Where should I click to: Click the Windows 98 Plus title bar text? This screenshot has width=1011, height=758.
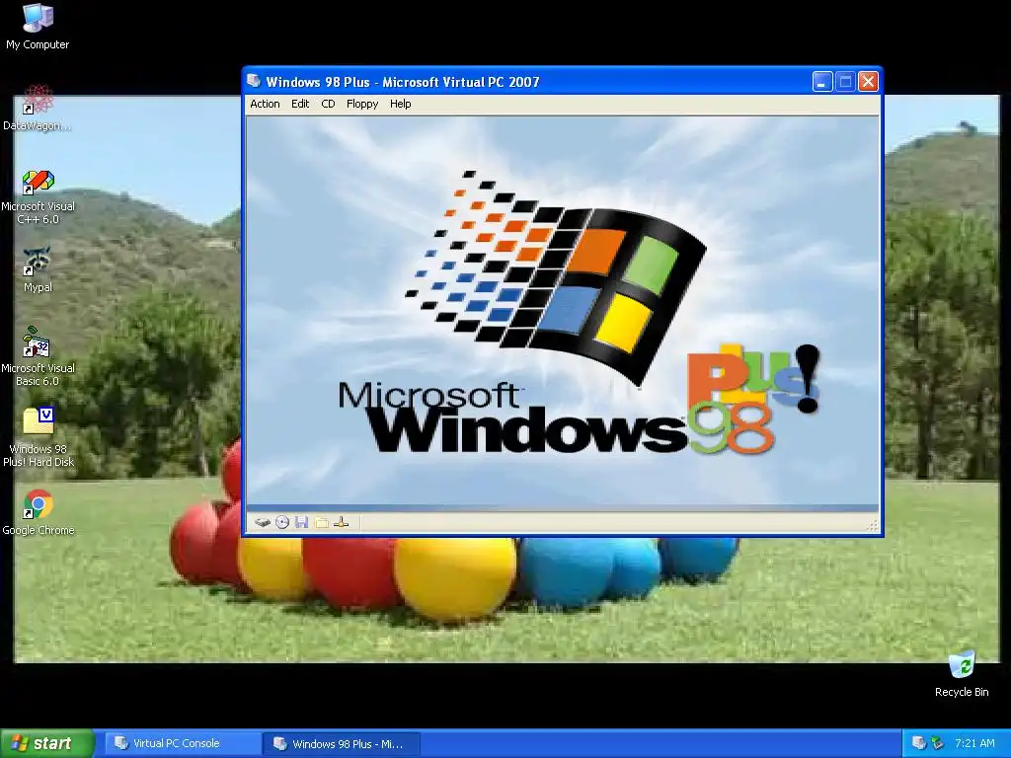point(403,82)
